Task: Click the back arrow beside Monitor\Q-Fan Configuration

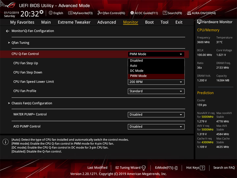Action: click(8, 31)
